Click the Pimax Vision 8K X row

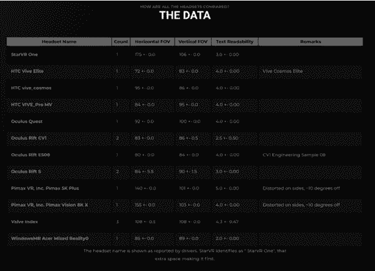[x=185, y=205]
